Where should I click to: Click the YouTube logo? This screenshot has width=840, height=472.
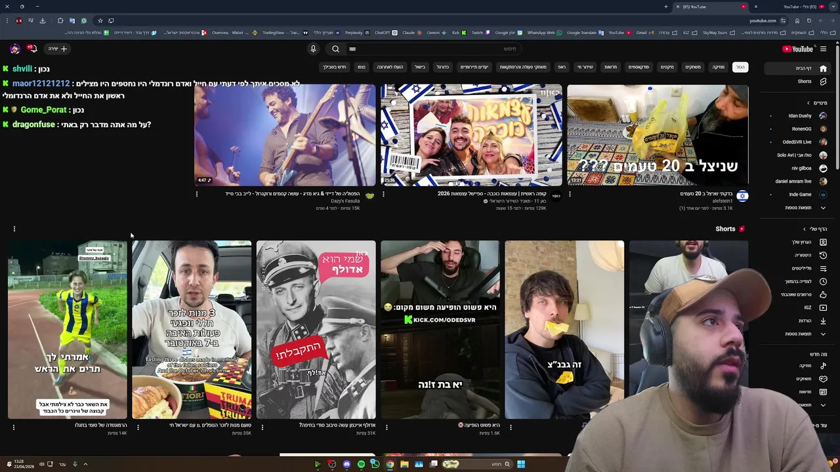[797, 49]
